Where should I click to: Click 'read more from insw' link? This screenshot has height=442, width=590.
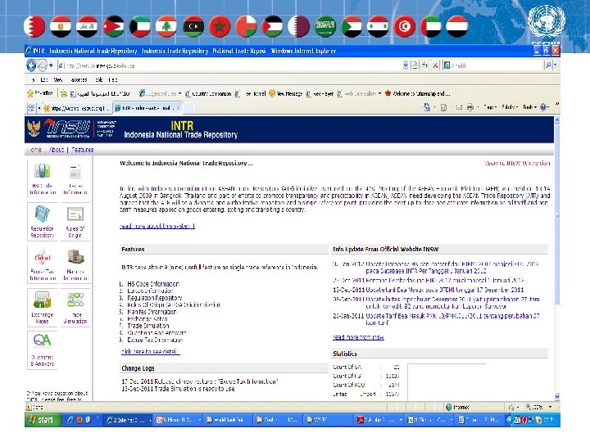click(358, 337)
